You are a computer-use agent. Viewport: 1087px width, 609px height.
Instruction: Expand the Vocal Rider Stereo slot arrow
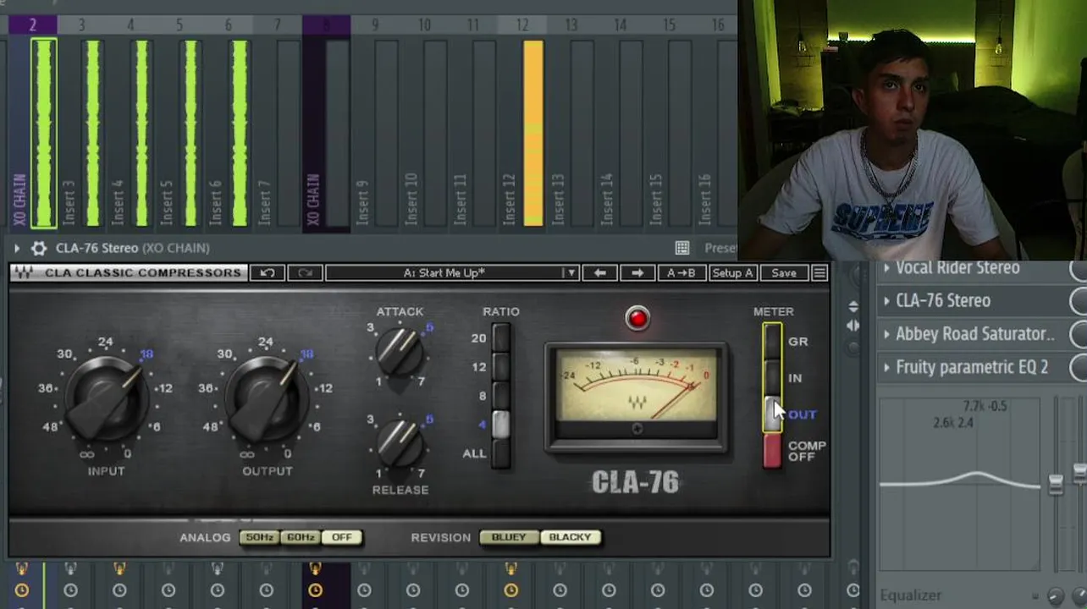coord(886,268)
